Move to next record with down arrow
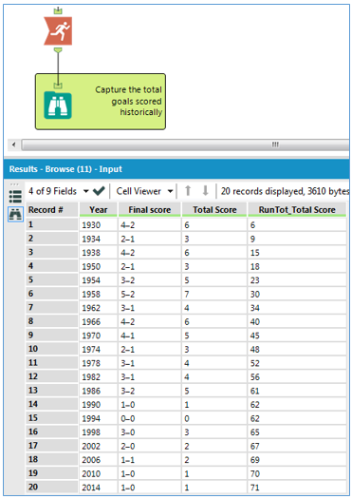 coord(205,191)
